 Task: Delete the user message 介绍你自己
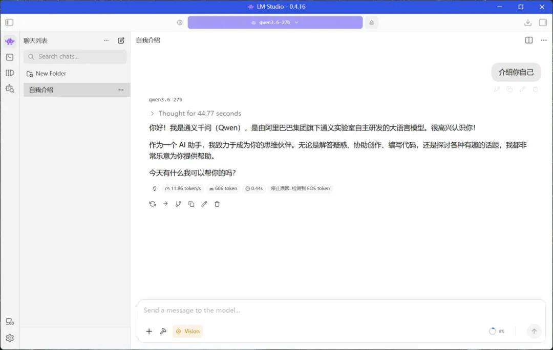click(x=536, y=90)
